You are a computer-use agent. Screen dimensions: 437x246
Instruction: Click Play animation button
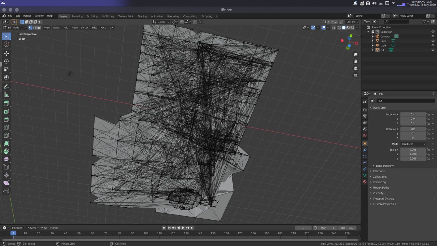[x=183, y=228]
